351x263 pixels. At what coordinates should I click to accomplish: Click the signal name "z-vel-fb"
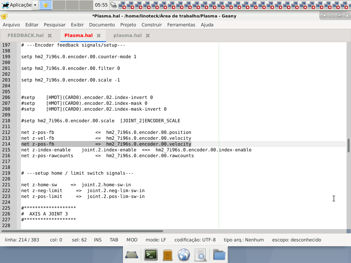(43, 138)
